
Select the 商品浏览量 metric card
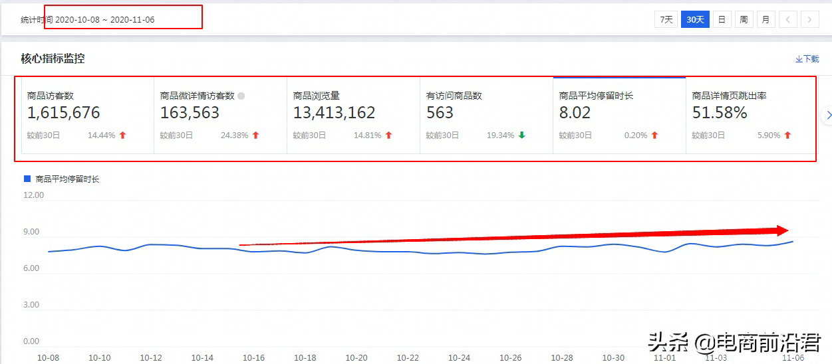tap(353, 116)
